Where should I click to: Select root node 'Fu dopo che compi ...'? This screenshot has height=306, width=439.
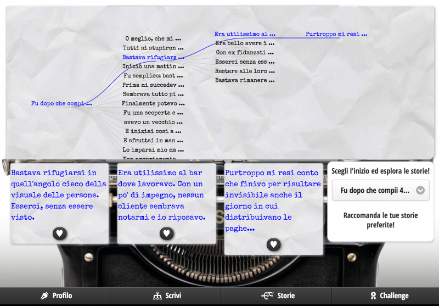[x=61, y=103]
